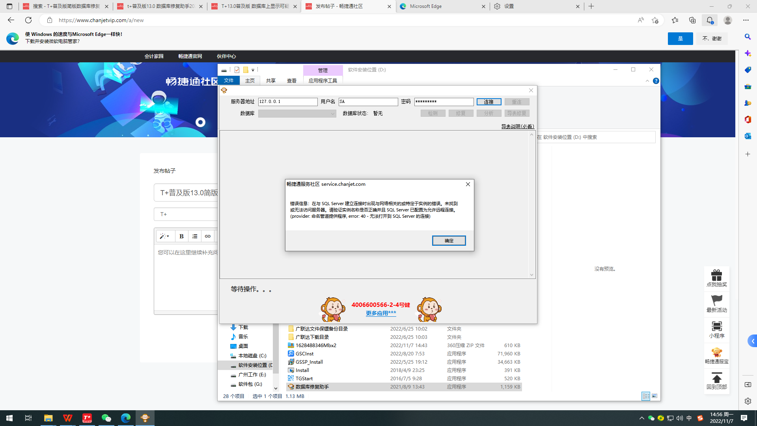Screen dimensions: 757x426
Task: Click the Explorer search box
Action: [x=595, y=137]
